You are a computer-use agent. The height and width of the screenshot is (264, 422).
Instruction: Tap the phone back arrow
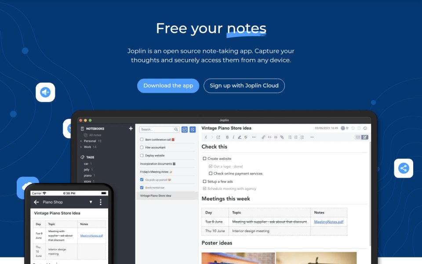[x=36, y=202]
